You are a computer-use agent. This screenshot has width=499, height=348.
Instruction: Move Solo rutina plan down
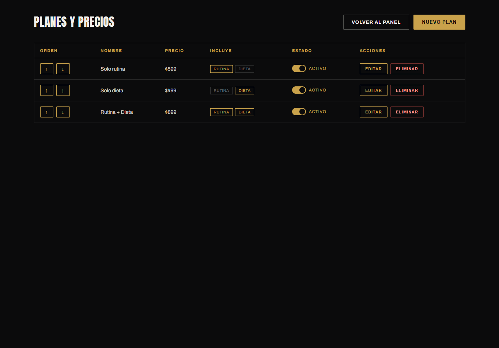coord(63,69)
